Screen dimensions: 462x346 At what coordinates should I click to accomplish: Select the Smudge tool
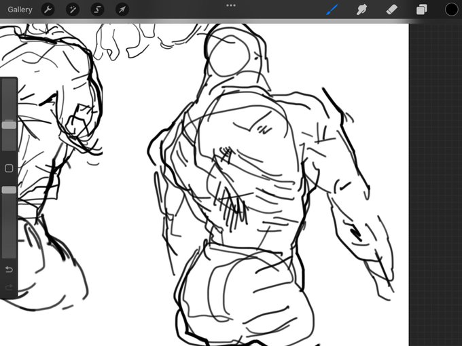[x=362, y=9]
